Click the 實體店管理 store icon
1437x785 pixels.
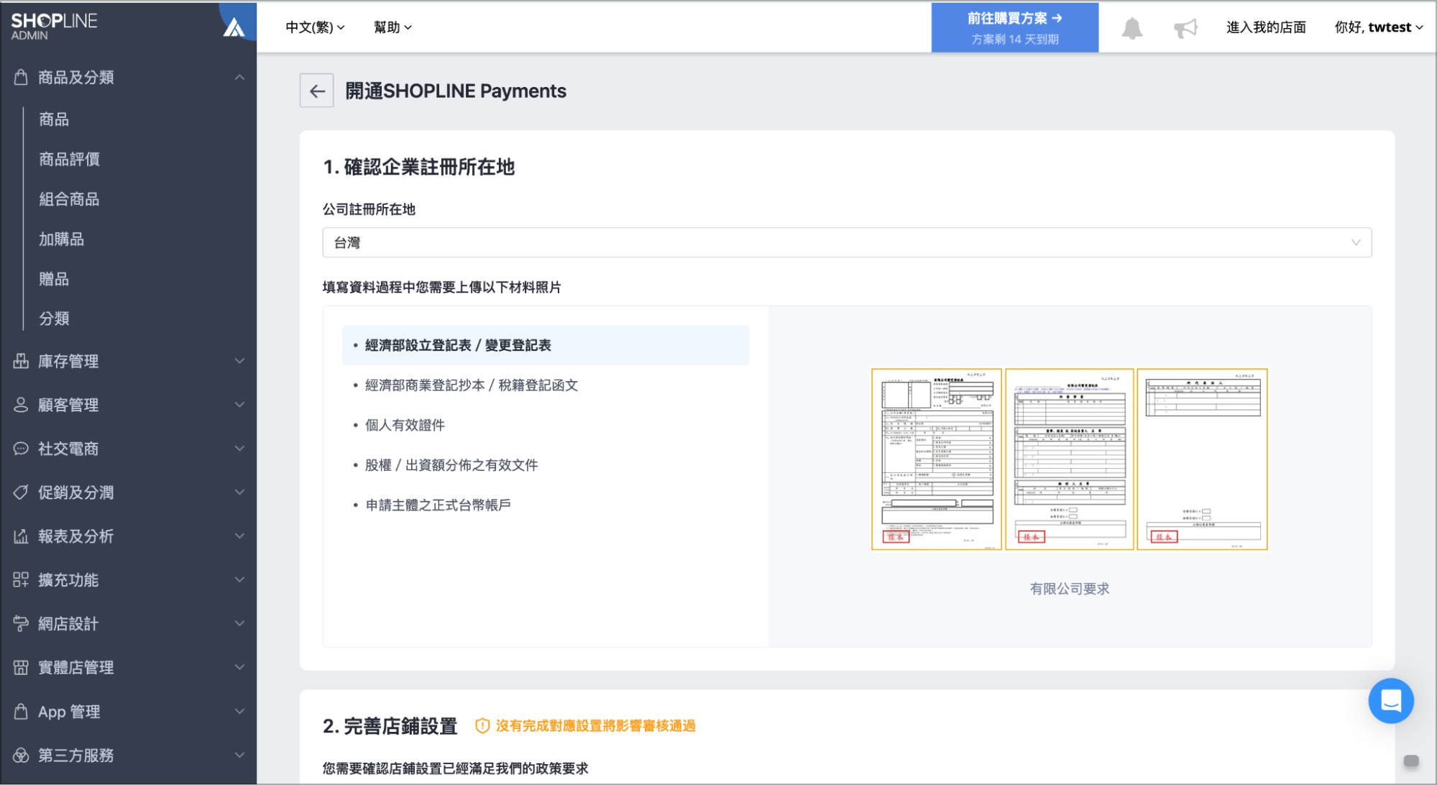[21, 667]
